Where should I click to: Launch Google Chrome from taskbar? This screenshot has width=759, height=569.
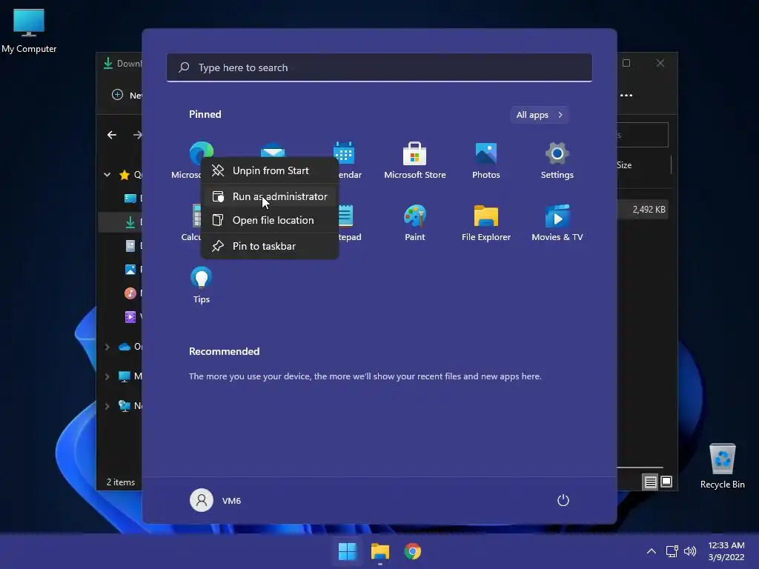412,551
